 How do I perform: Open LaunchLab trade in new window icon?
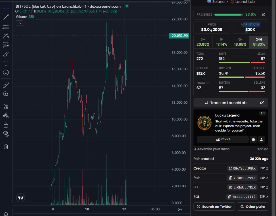pyautogui.click(x=262, y=103)
